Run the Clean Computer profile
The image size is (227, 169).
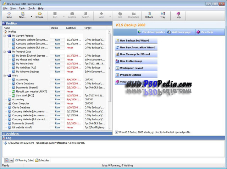[x=57, y=104]
